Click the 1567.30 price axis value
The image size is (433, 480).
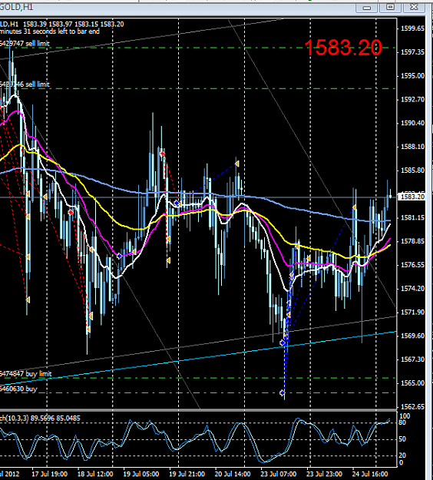(x=412, y=359)
